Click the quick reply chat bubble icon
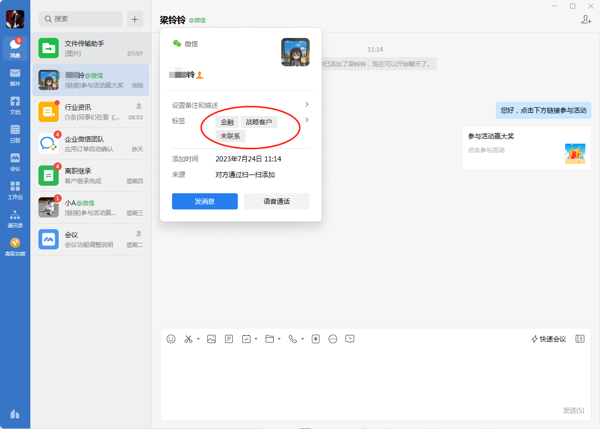The image size is (600, 429). click(350, 339)
